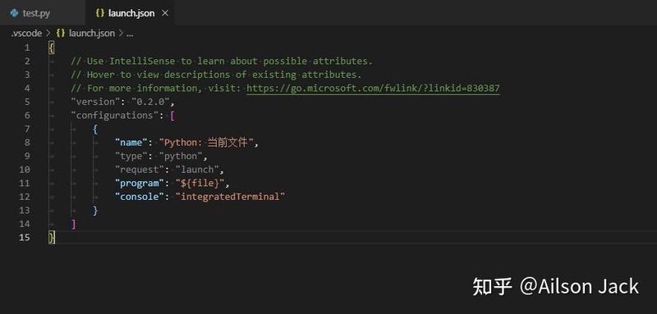
Task: Click the "integratedTerminal" console value
Action: click(230, 197)
